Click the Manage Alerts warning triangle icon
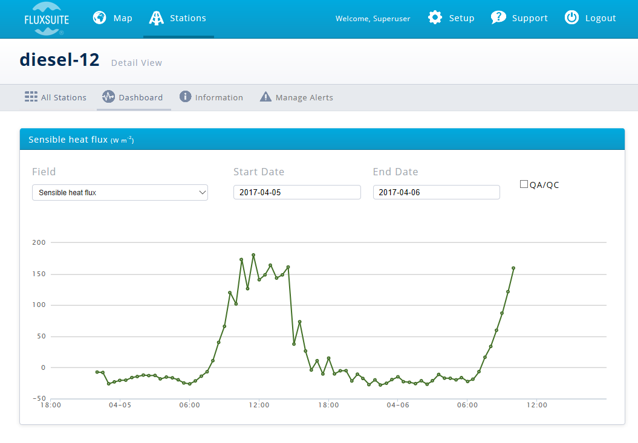Image resolution: width=638 pixels, height=443 pixels. (x=265, y=97)
